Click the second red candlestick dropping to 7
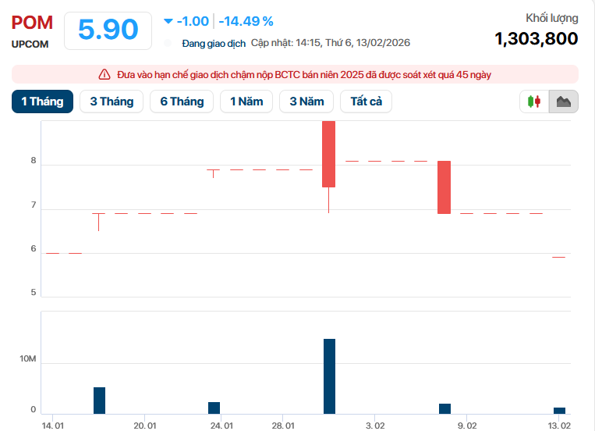This screenshot has height=431, width=595. pyautogui.click(x=444, y=187)
